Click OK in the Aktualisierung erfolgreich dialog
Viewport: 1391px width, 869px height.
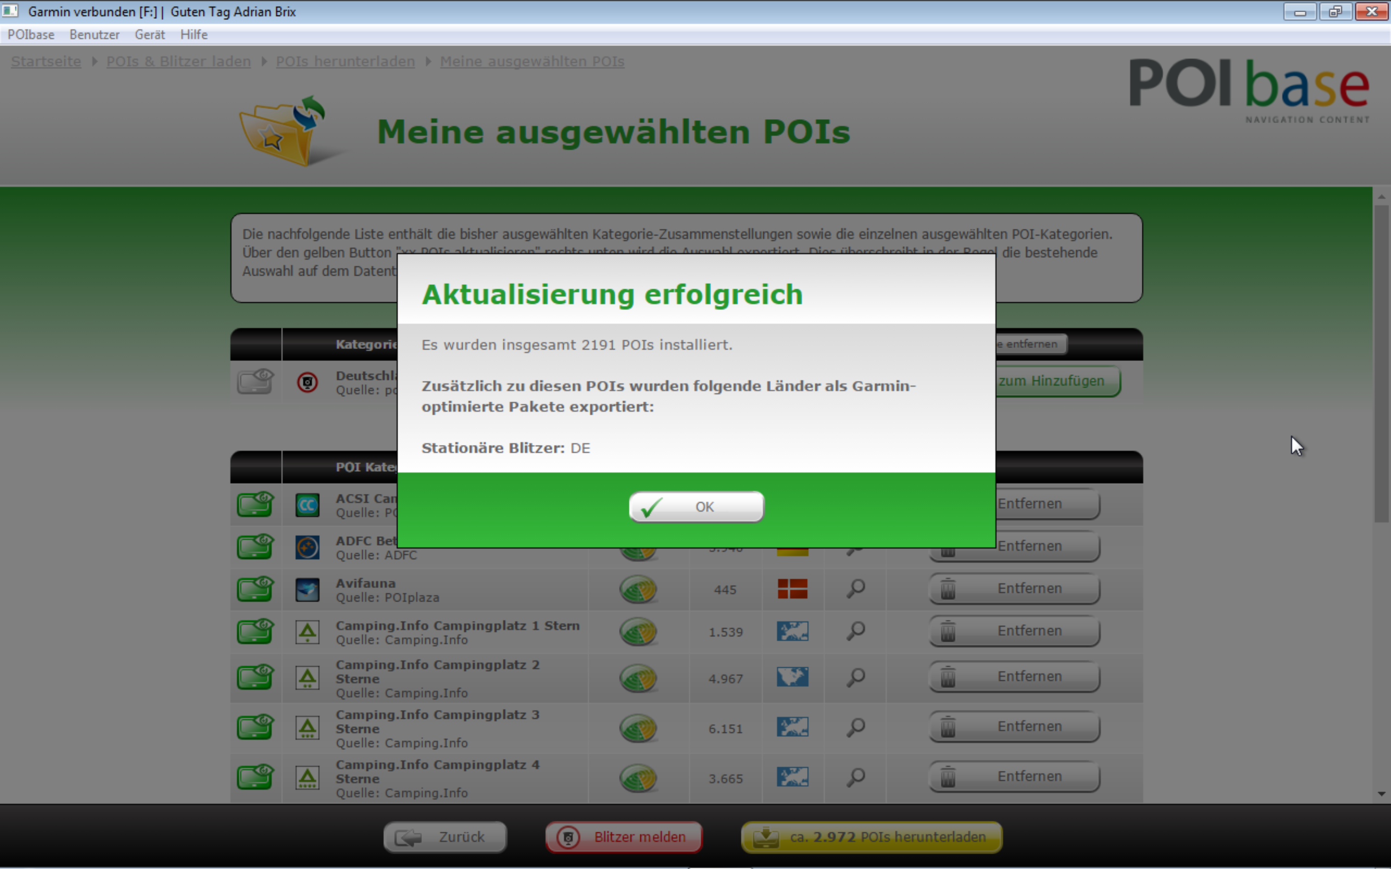pos(696,506)
